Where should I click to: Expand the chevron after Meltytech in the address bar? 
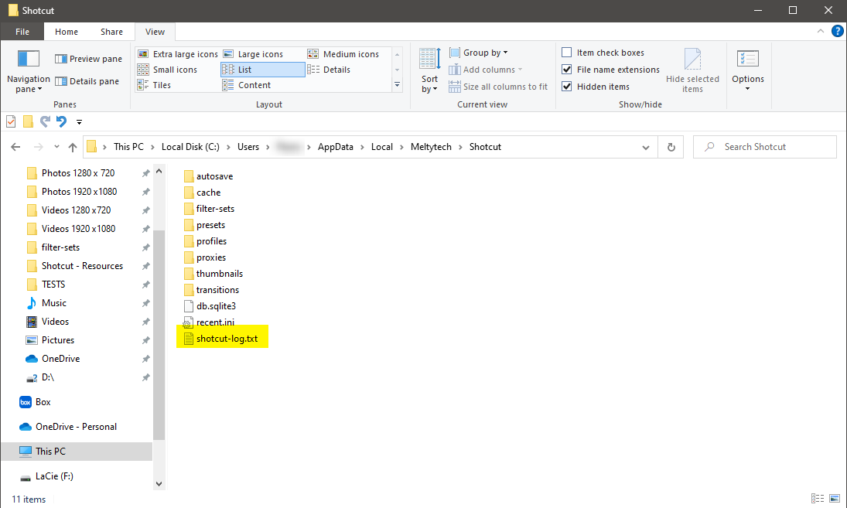[460, 147]
